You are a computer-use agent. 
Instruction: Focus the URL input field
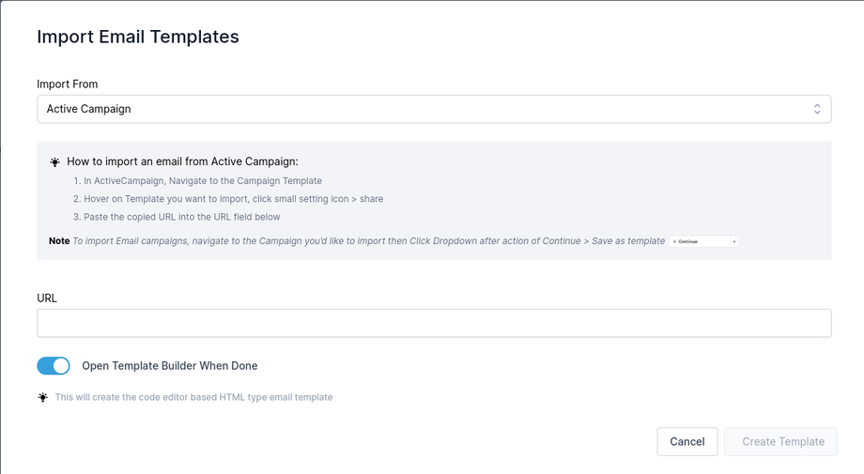(434, 323)
